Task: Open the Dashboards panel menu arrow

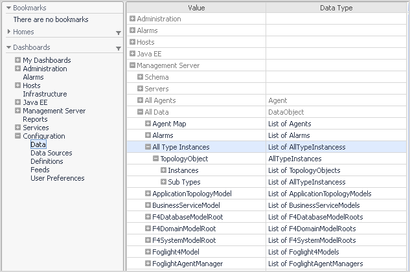Action: [119, 49]
